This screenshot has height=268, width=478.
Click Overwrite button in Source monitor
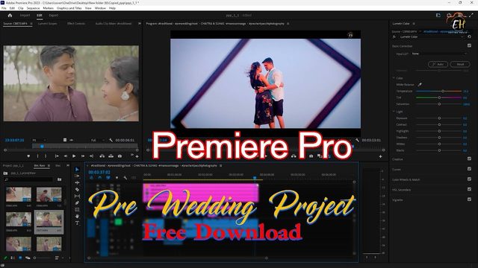[111, 156]
